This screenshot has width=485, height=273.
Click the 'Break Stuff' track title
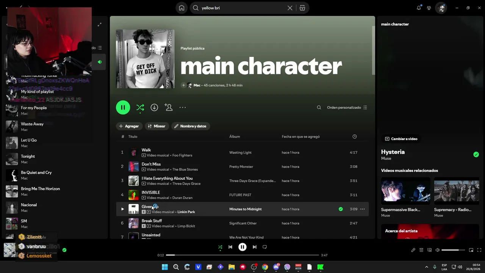152,221
